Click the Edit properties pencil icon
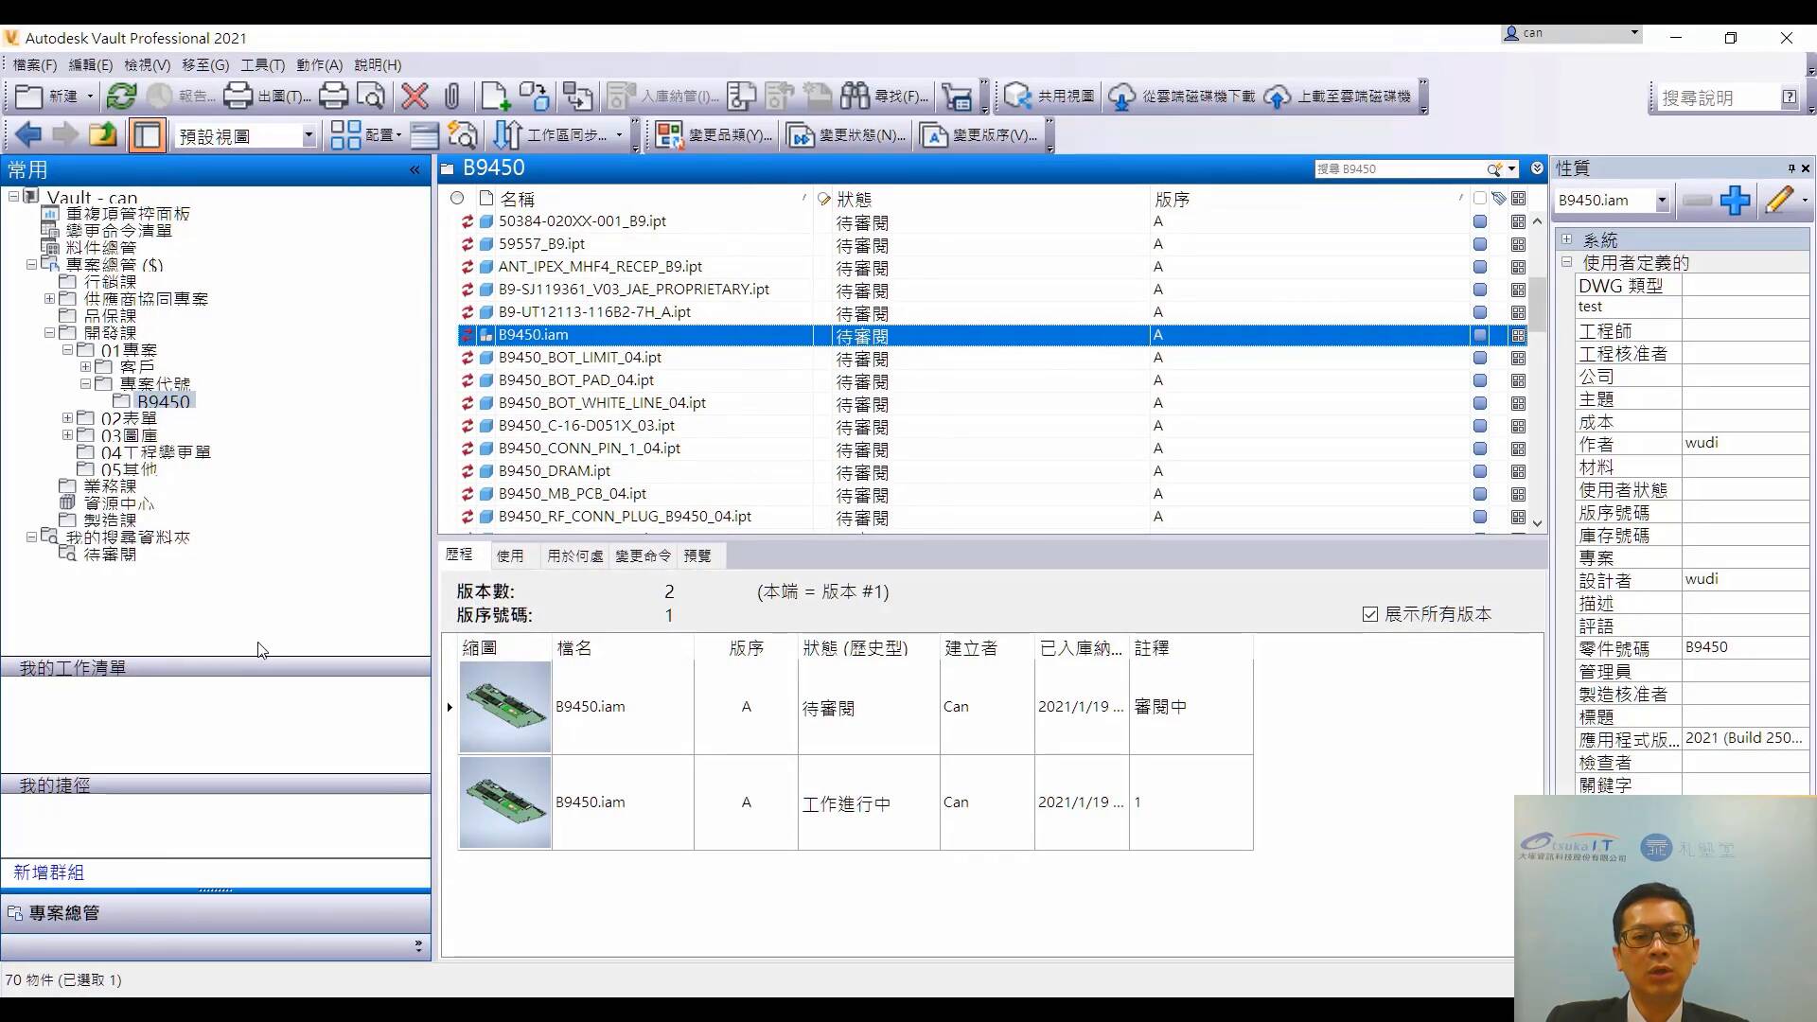This screenshot has height=1022, width=1817. coord(1778,201)
